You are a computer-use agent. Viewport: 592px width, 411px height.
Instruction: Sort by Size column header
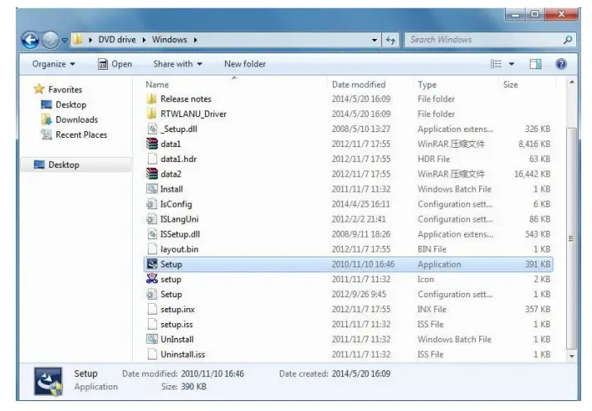[x=511, y=85]
